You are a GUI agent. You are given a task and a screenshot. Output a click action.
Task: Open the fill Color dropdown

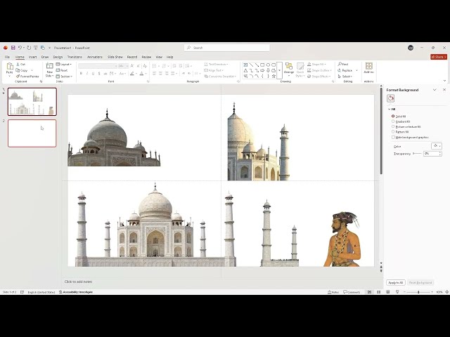tap(437, 146)
